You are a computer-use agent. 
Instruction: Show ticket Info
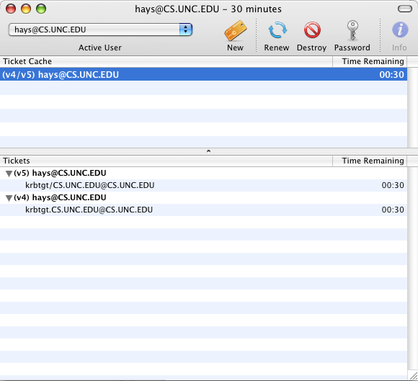pos(400,30)
